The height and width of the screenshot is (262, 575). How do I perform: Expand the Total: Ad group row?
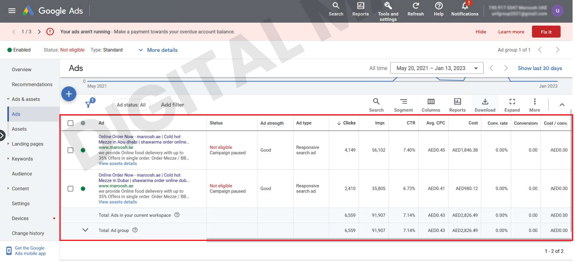click(x=85, y=230)
